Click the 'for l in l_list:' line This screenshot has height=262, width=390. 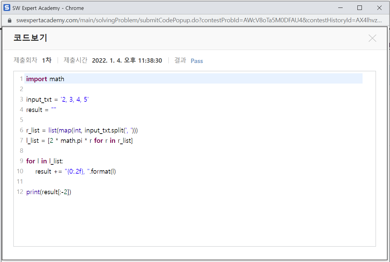click(45, 161)
